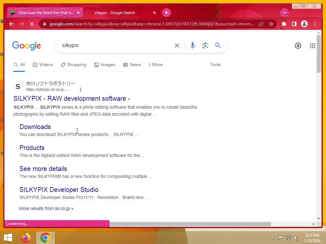Screen dimensions: 326x244
Task: Select the 'silkypix - Google Search' tab
Action: point(121,13)
